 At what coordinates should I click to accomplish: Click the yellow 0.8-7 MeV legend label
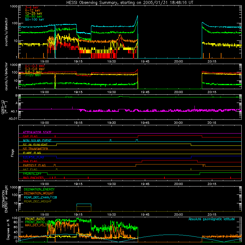[33, 72]
